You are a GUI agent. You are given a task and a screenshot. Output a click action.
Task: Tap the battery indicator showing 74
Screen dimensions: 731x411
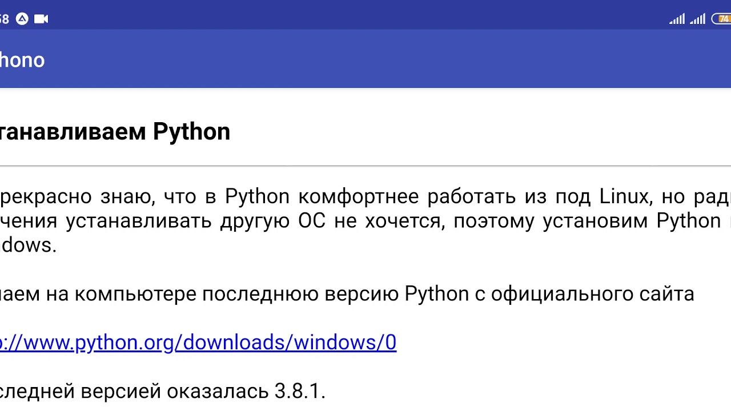click(722, 19)
